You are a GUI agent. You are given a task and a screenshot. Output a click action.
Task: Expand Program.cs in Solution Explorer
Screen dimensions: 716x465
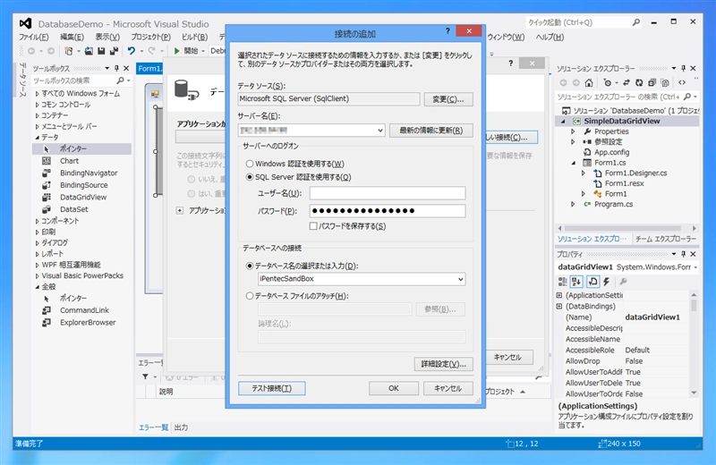pyautogui.click(x=573, y=205)
